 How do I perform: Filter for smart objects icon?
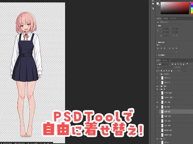click(184, 64)
